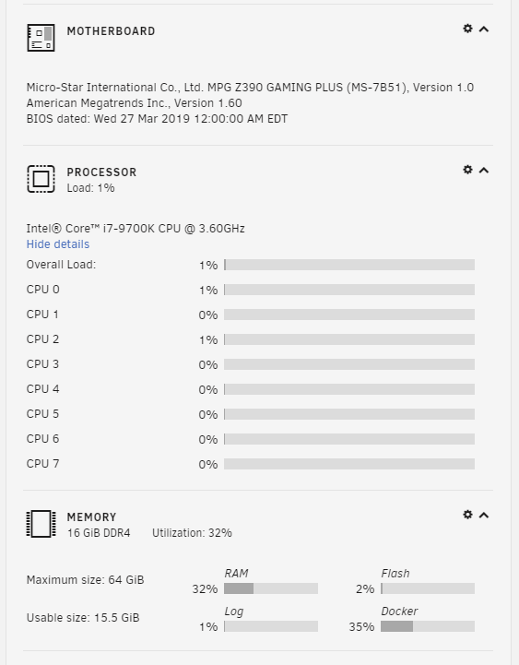
Task: Click the Log usage bar
Action: coord(270,626)
